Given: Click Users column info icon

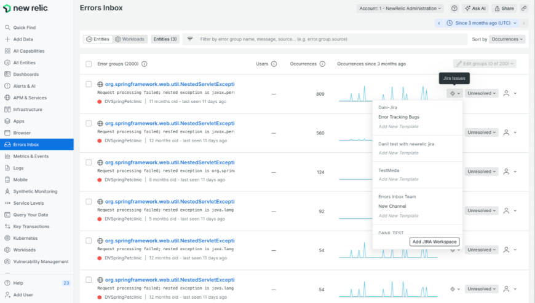Looking at the screenshot, I should 274,64.
